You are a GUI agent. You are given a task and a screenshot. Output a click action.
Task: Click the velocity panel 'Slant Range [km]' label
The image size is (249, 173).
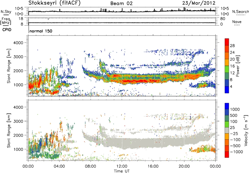9,130
